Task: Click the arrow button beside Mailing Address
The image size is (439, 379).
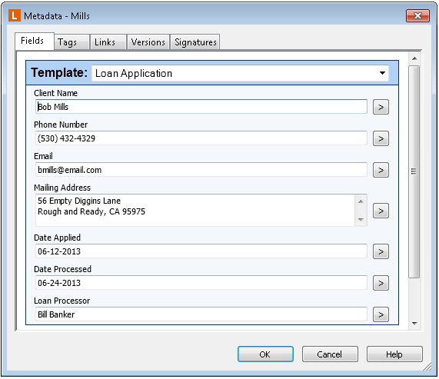Action: [x=381, y=211]
